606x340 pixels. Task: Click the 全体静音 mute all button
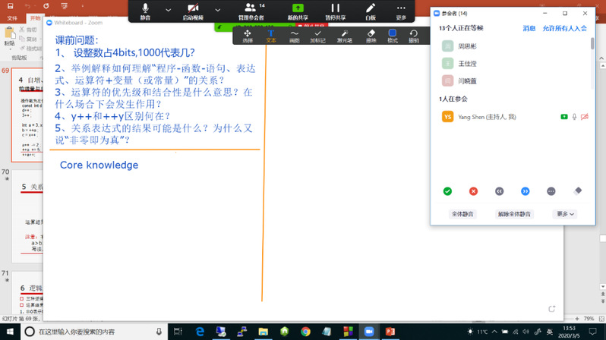pos(462,214)
